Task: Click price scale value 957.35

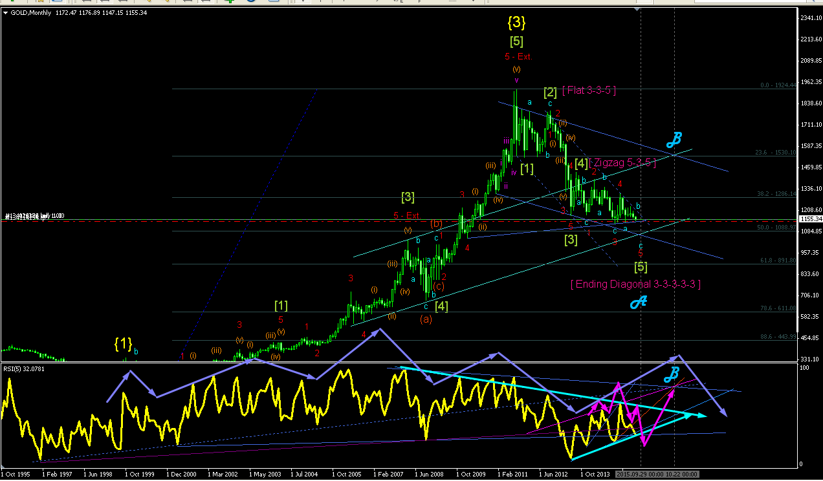Action: click(809, 253)
